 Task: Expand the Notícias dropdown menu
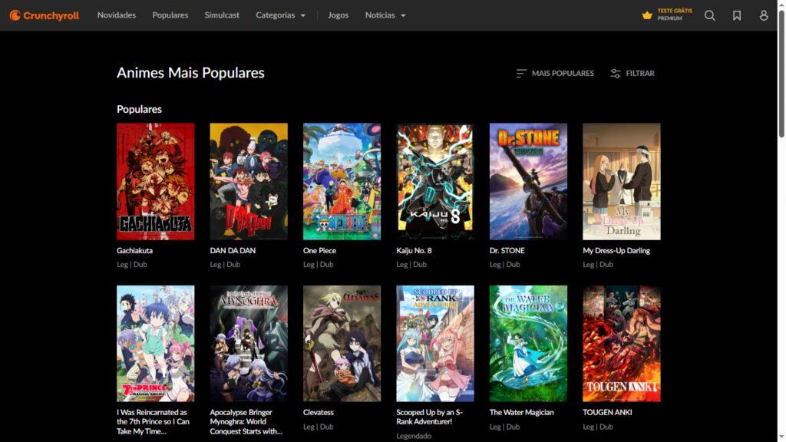(x=385, y=15)
